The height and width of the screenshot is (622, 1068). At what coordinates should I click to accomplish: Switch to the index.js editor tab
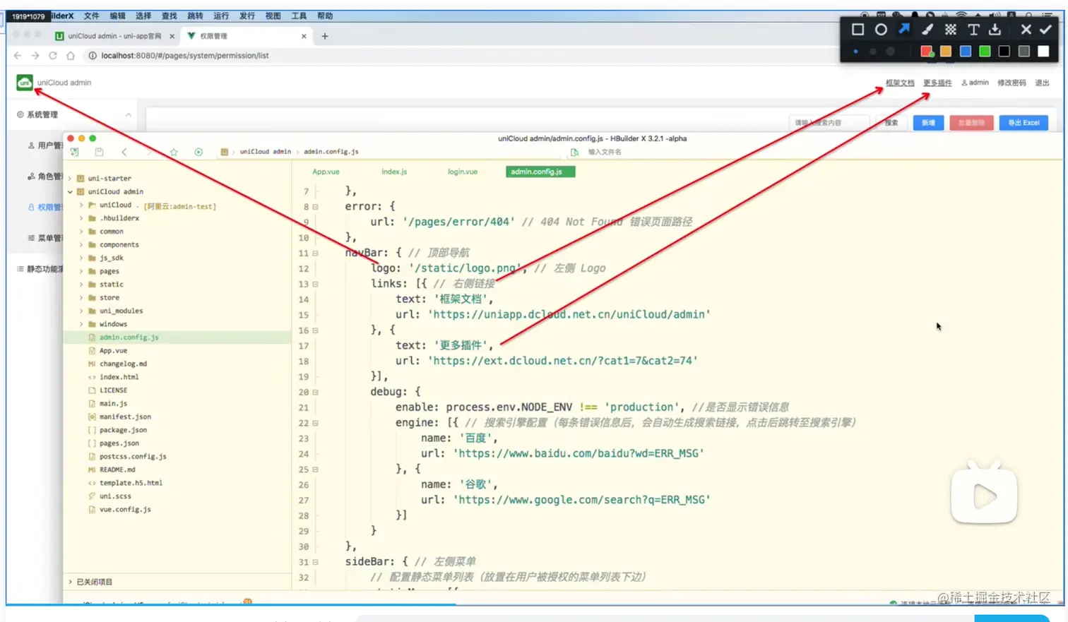pos(394,172)
